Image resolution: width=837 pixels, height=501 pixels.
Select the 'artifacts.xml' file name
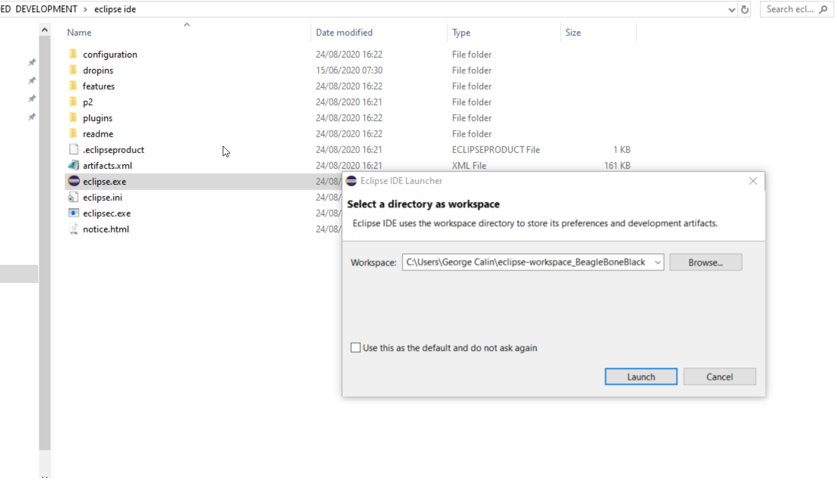pos(108,165)
